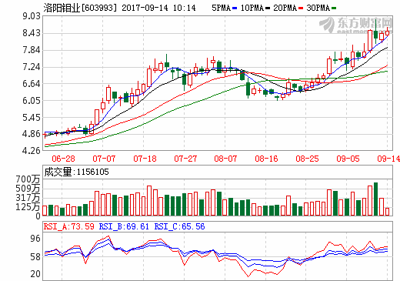Click the 10PMA legend label
This screenshot has height=281, width=400.
(x=252, y=8)
